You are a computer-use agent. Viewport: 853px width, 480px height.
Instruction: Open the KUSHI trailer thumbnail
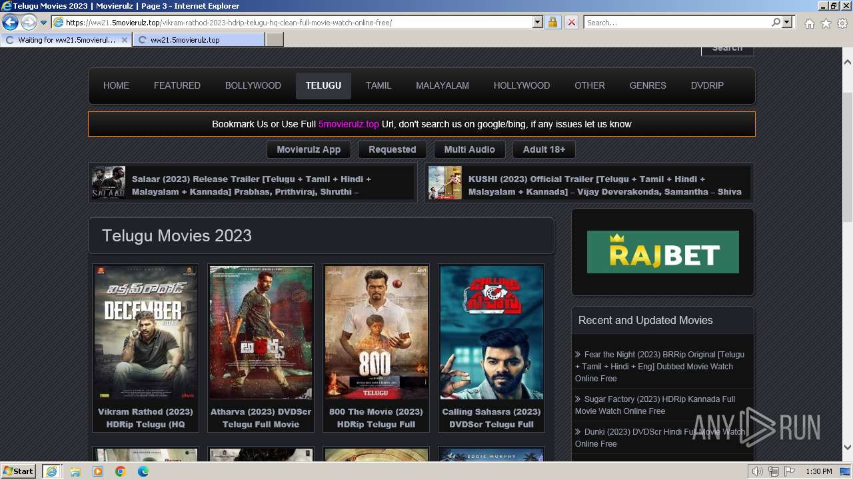pyautogui.click(x=445, y=183)
